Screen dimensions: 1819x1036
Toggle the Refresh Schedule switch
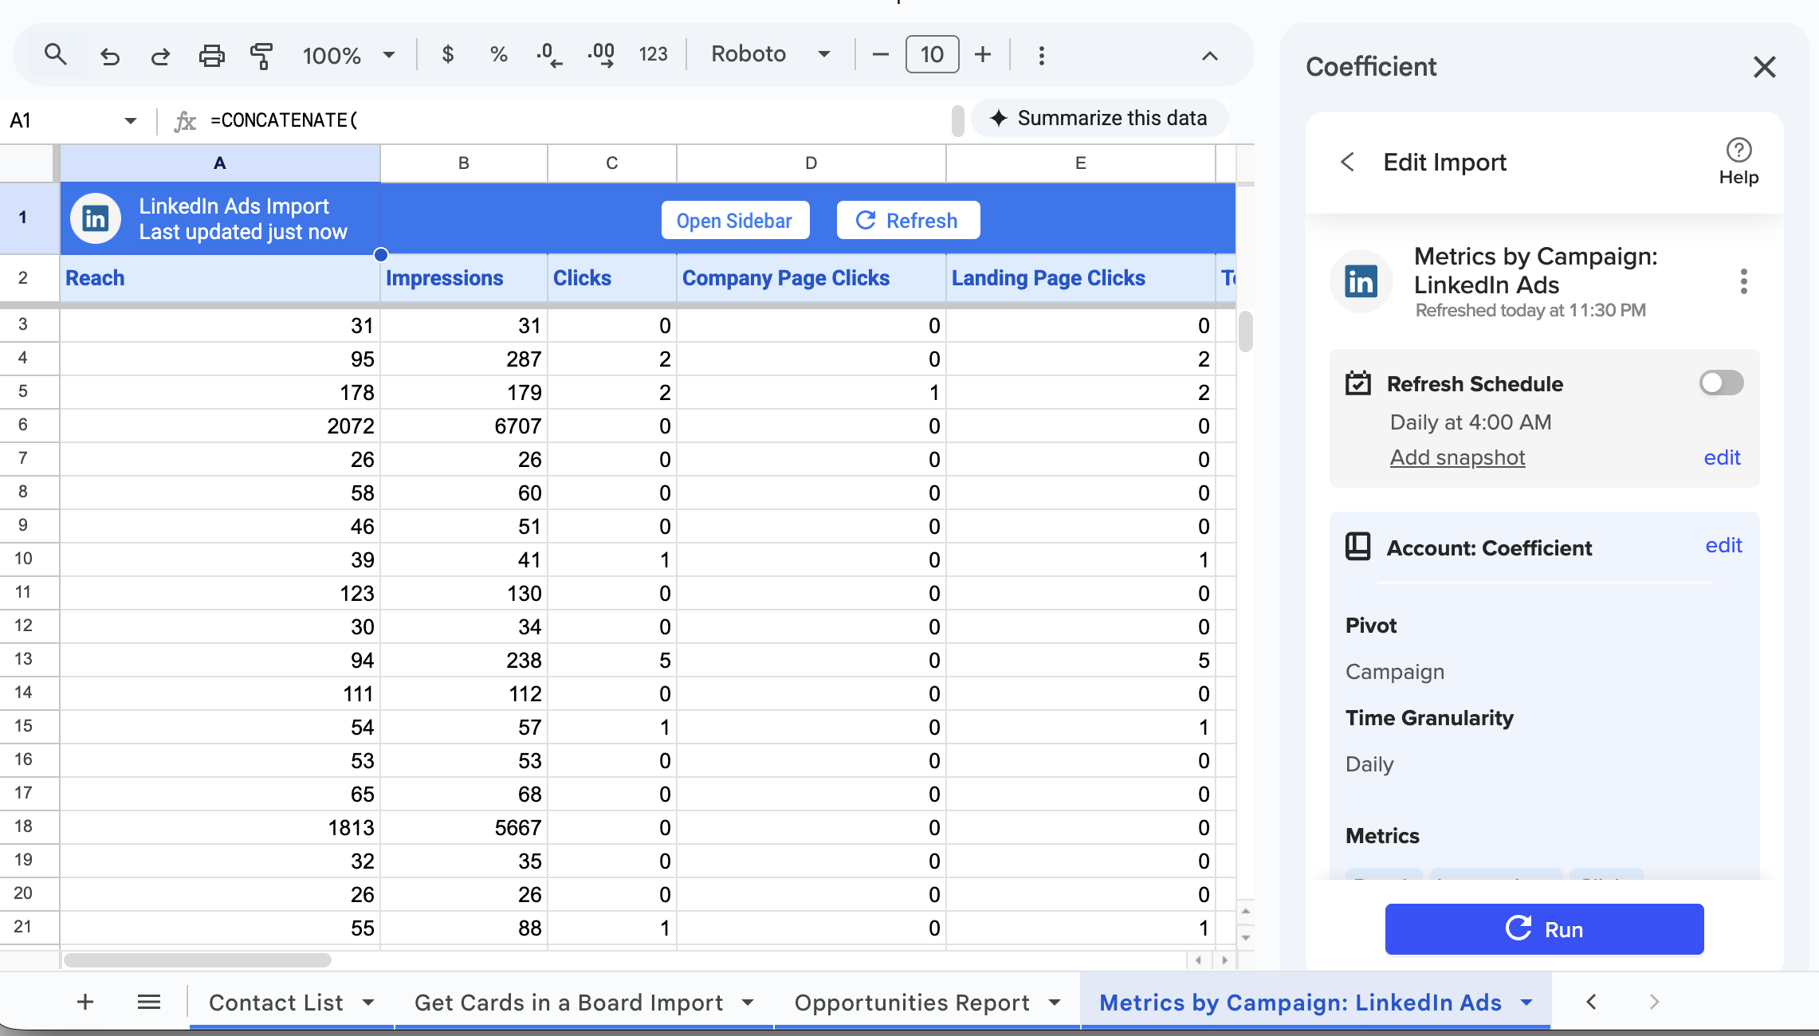[x=1720, y=383]
